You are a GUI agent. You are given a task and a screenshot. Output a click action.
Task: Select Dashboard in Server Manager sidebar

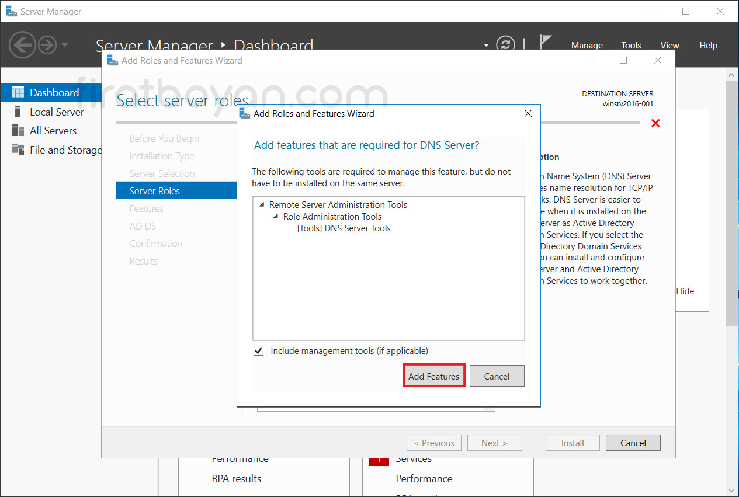click(x=51, y=92)
